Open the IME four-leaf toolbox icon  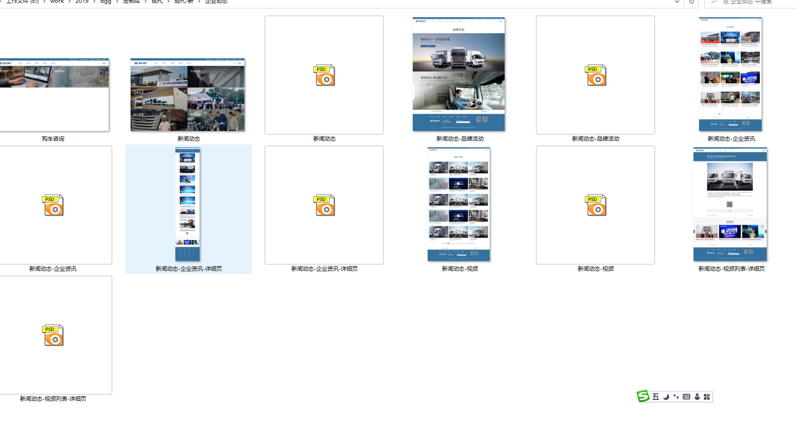point(707,397)
